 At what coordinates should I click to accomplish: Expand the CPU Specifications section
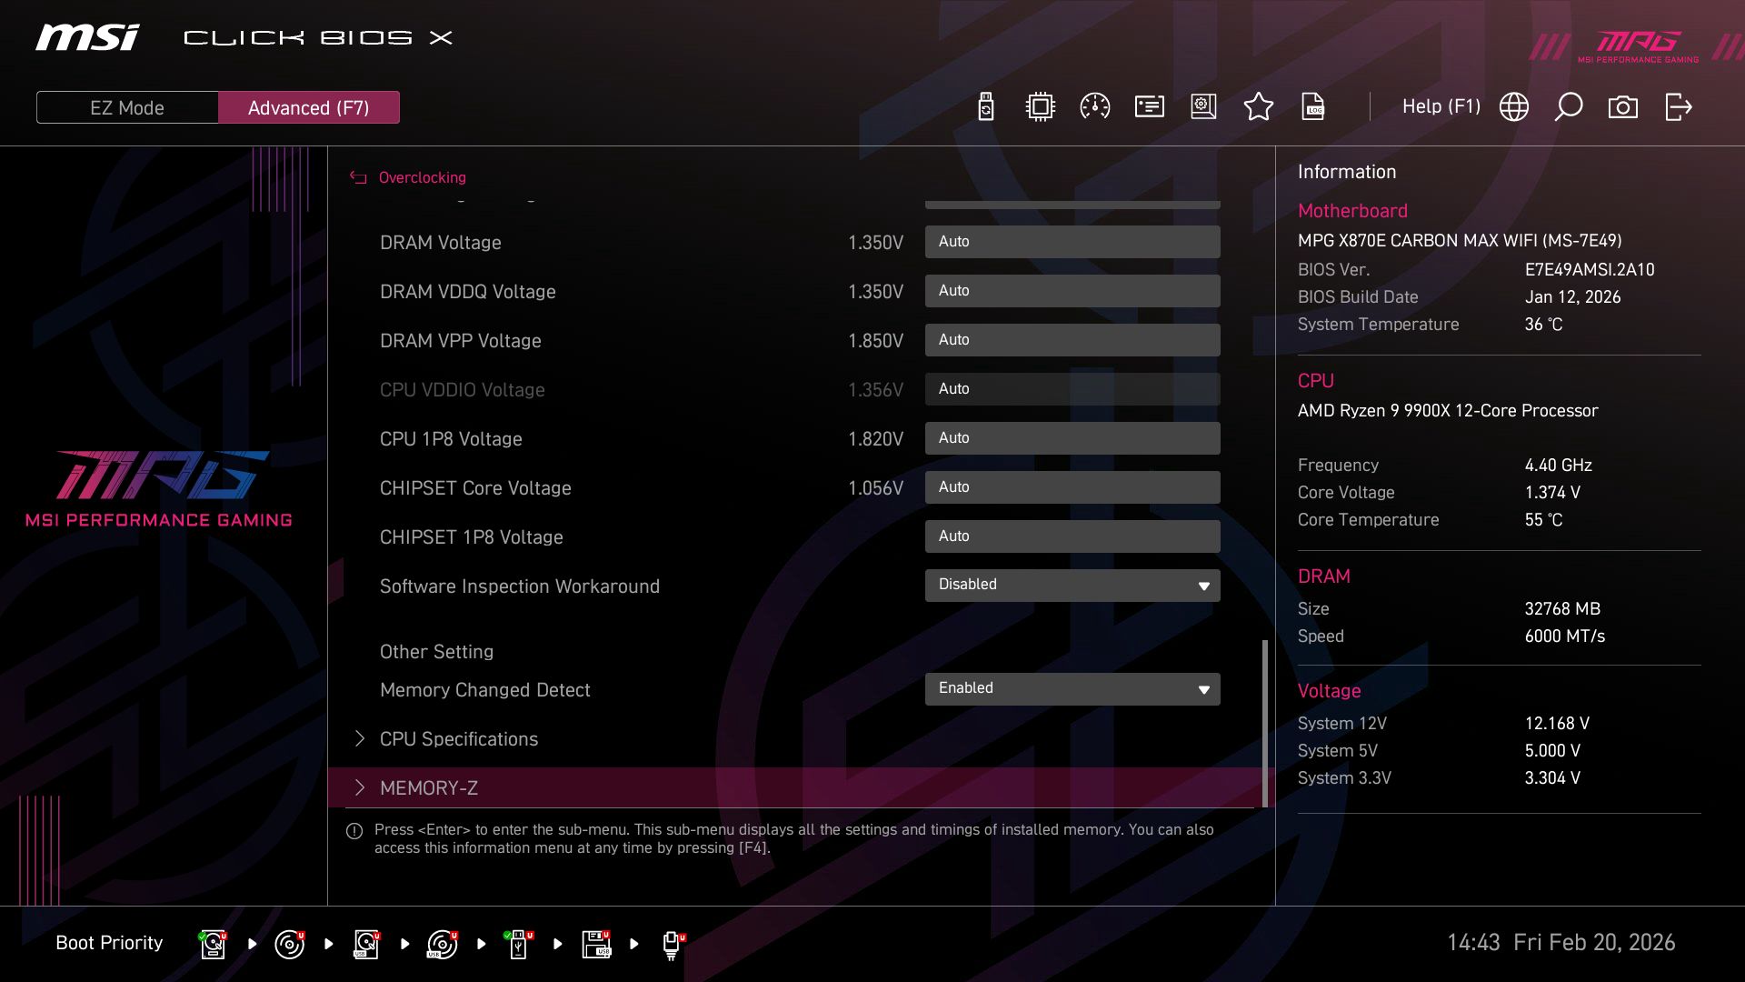(459, 738)
